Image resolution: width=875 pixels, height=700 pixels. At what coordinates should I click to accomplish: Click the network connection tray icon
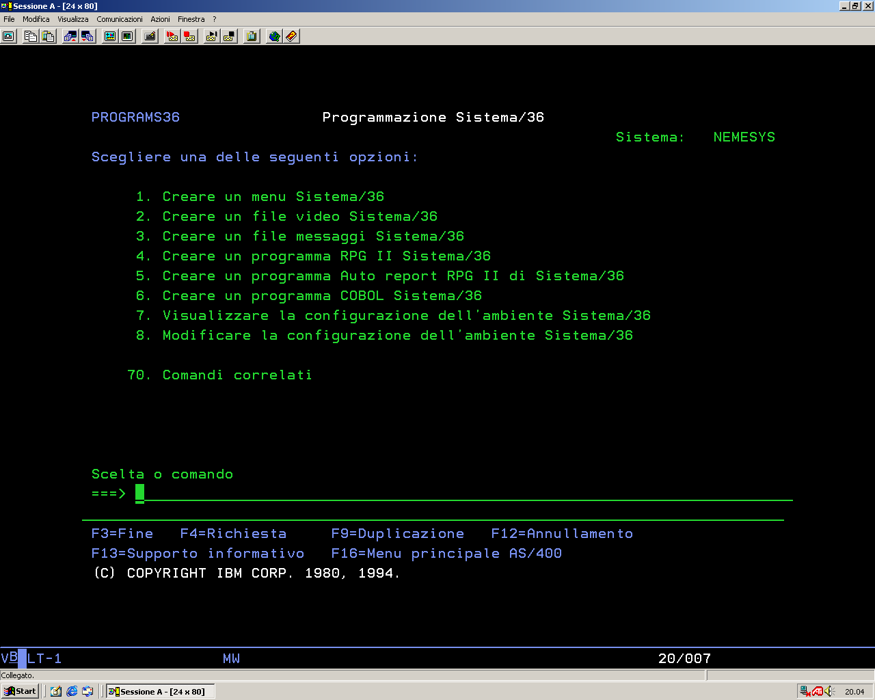pos(805,691)
